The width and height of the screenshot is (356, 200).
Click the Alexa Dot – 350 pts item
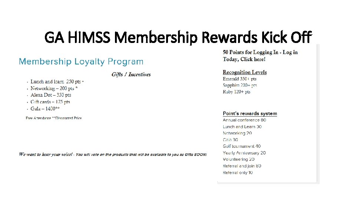[x=51, y=95]
